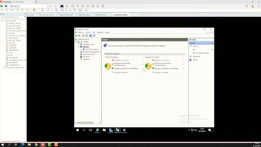Show hidden icons in the guest tray
This screenshot has width=261, height=147.
[189, 130]
